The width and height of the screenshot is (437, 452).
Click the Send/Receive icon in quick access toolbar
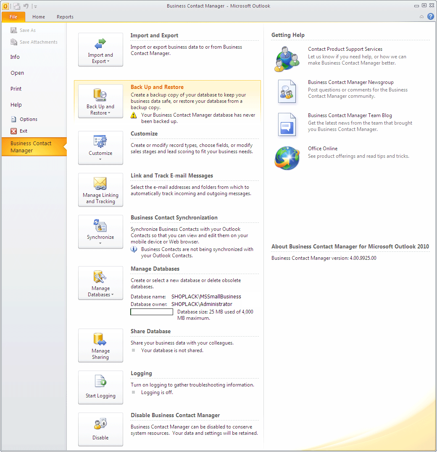click(x=17, y=6)
